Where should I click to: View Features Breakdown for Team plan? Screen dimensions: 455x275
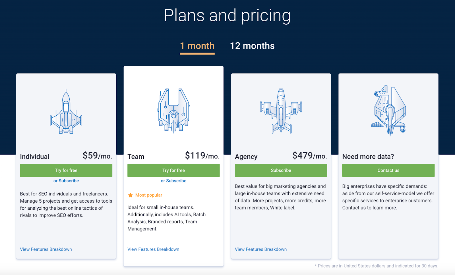(153, 249)
